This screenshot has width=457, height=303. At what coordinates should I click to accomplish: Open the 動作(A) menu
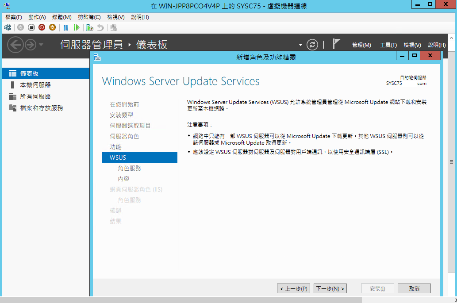point(37,17)
